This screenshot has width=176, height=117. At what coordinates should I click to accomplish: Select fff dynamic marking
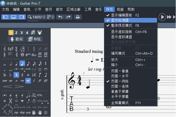tap(45, 81)
